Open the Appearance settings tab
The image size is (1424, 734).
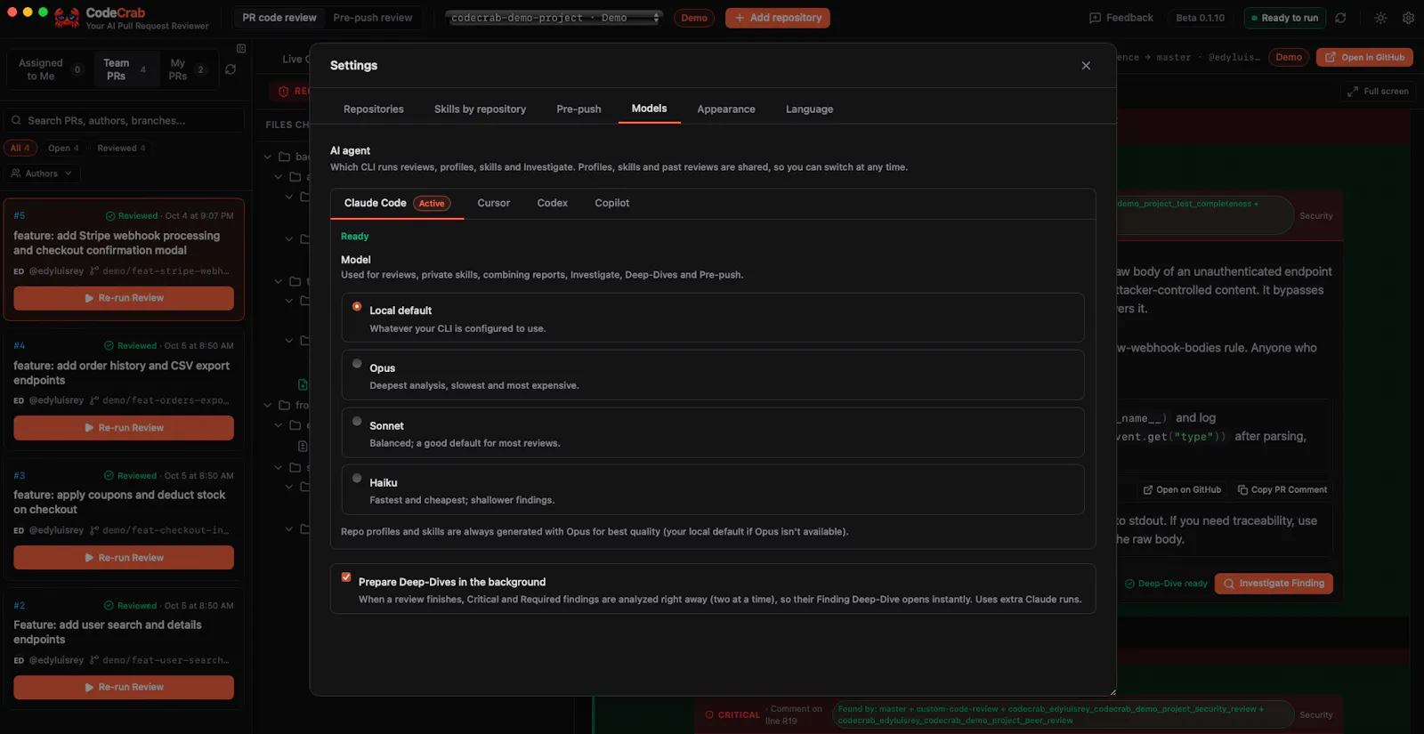[726, 109]
